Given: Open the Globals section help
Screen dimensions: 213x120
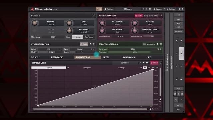Looking at the screenshot, I should point(94,16).
